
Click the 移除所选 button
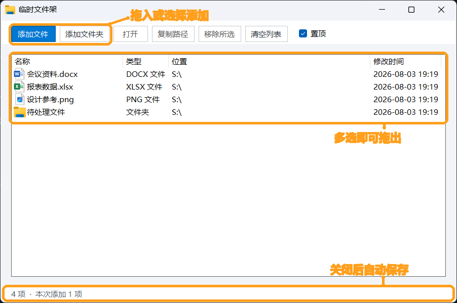click(x=219, y=34)
